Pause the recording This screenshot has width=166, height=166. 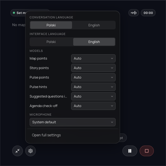tap(130, 151)
